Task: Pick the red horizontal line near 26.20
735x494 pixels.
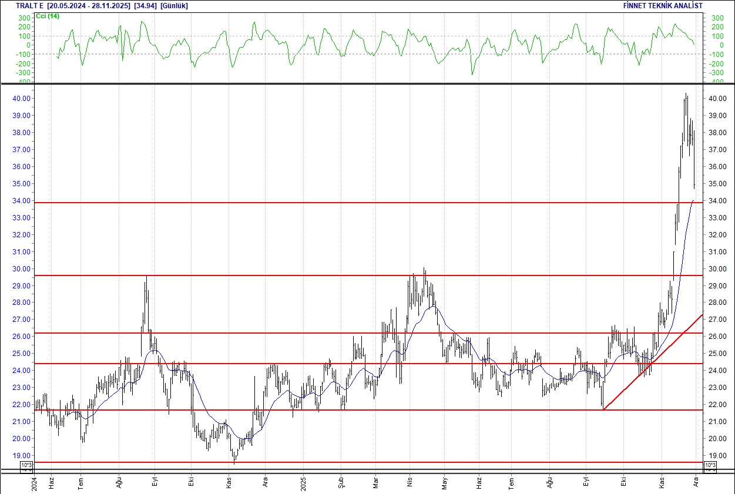Action: pyautogui.click(x=353, y=333)
